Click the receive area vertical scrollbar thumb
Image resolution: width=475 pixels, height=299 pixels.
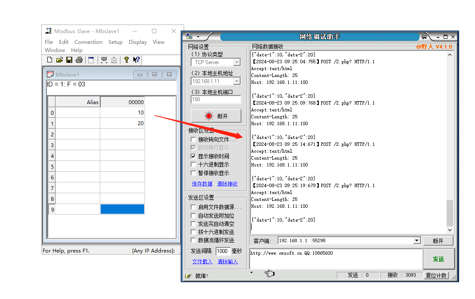[450, 213]
